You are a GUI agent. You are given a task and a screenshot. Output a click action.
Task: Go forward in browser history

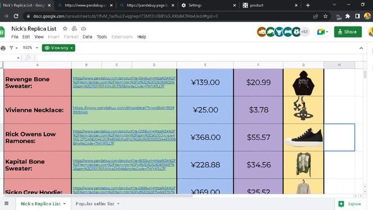click(6, 16)
